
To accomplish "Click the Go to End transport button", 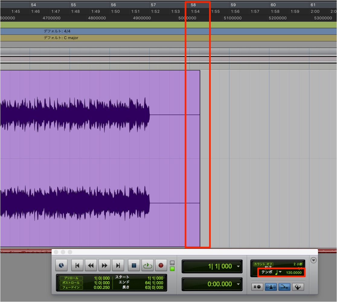I will pos(118,265).
